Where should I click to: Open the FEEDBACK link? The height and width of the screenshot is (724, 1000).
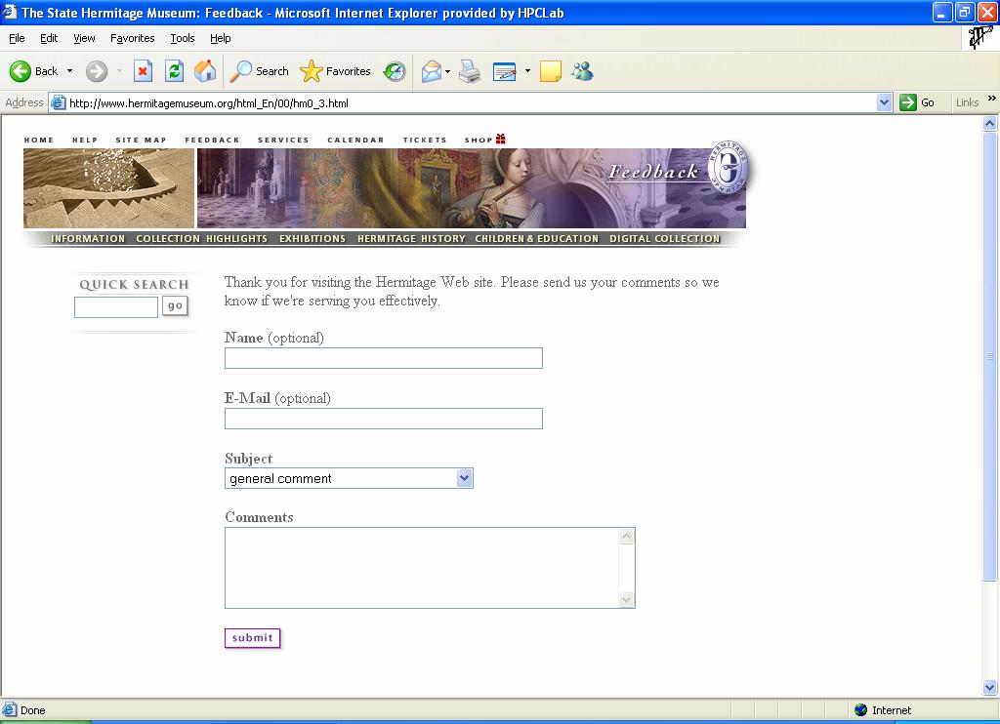[212, 140]
